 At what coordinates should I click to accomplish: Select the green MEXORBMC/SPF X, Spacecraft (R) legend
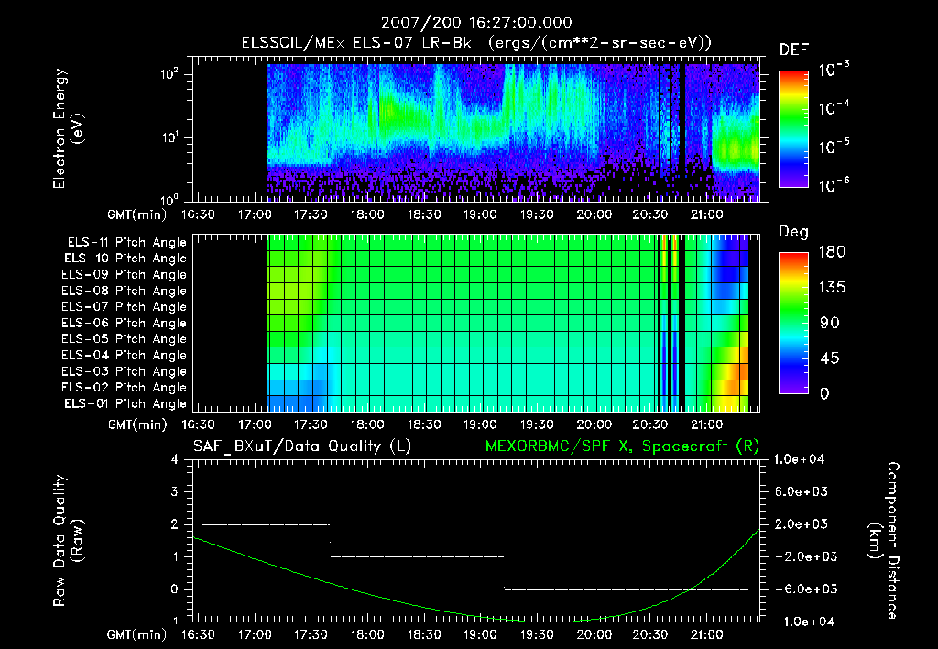click(x=622, y=446)
